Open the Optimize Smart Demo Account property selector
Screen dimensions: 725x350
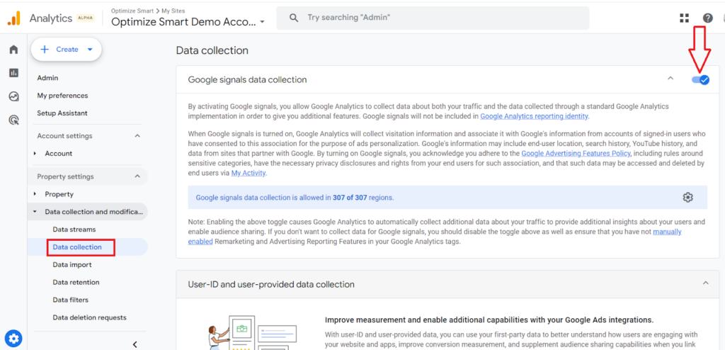(188, 22)
